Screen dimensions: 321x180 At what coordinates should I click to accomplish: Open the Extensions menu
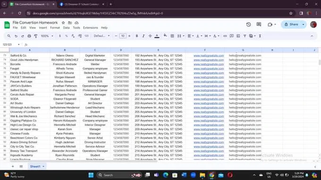(90, 28)
